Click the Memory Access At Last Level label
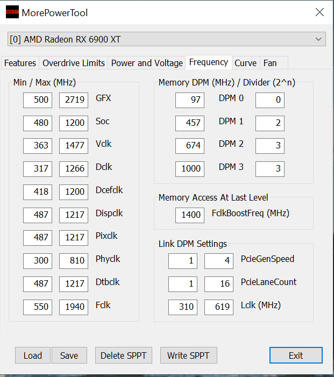 click(x=213, y=197)
